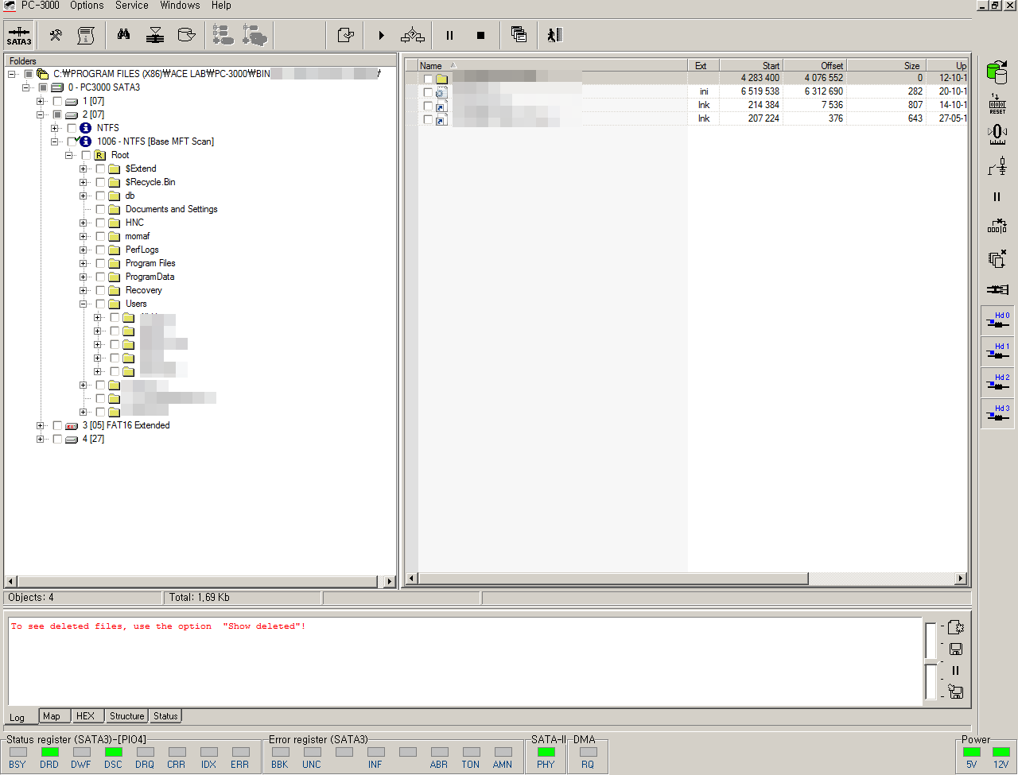Click the SATA3 port icon in toolbar
Screen dimensions: 1018x775
(19, 36)
